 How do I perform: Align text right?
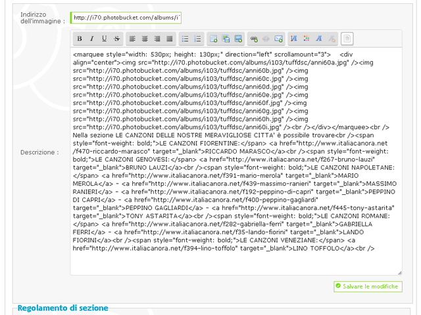[157, 39]
